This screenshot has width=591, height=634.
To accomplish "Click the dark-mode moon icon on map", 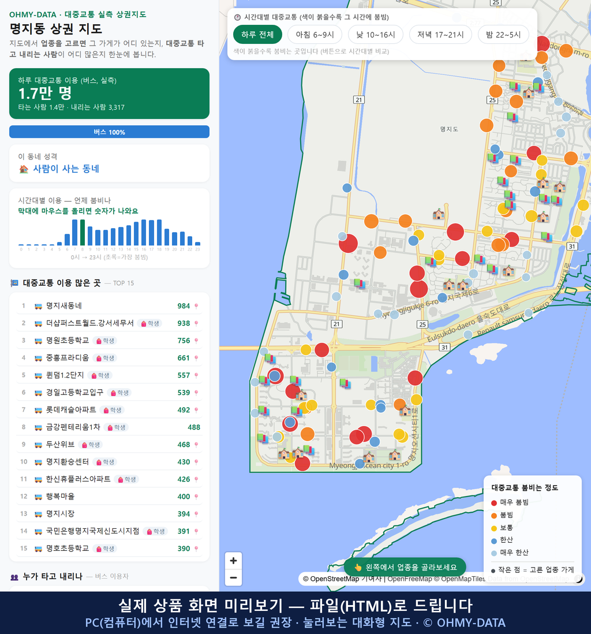I will [579, 579].
